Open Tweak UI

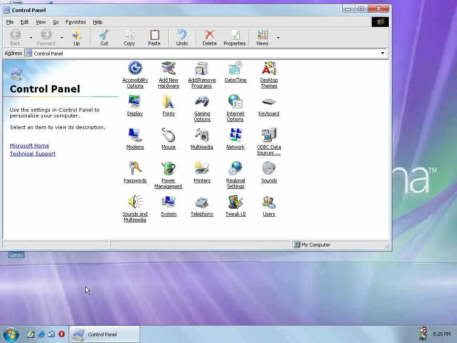236,206
